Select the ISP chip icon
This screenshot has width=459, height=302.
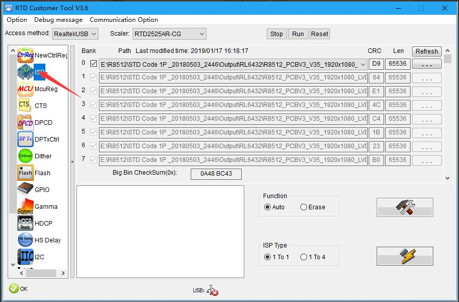click(x=25, y=72)
